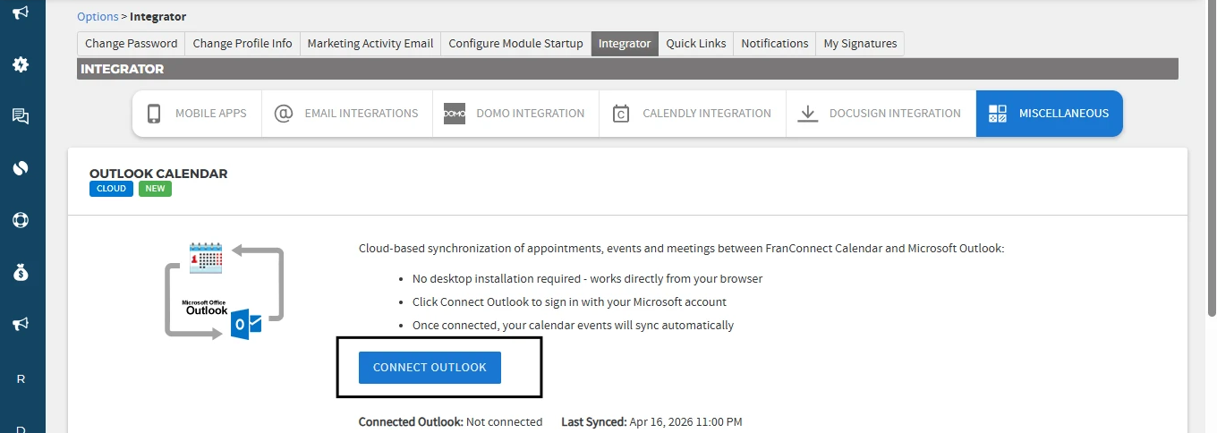1217x433 pixels.
Task: Click the R item in left sidebar
Action: pyautogui.click(x=21, y=378)
